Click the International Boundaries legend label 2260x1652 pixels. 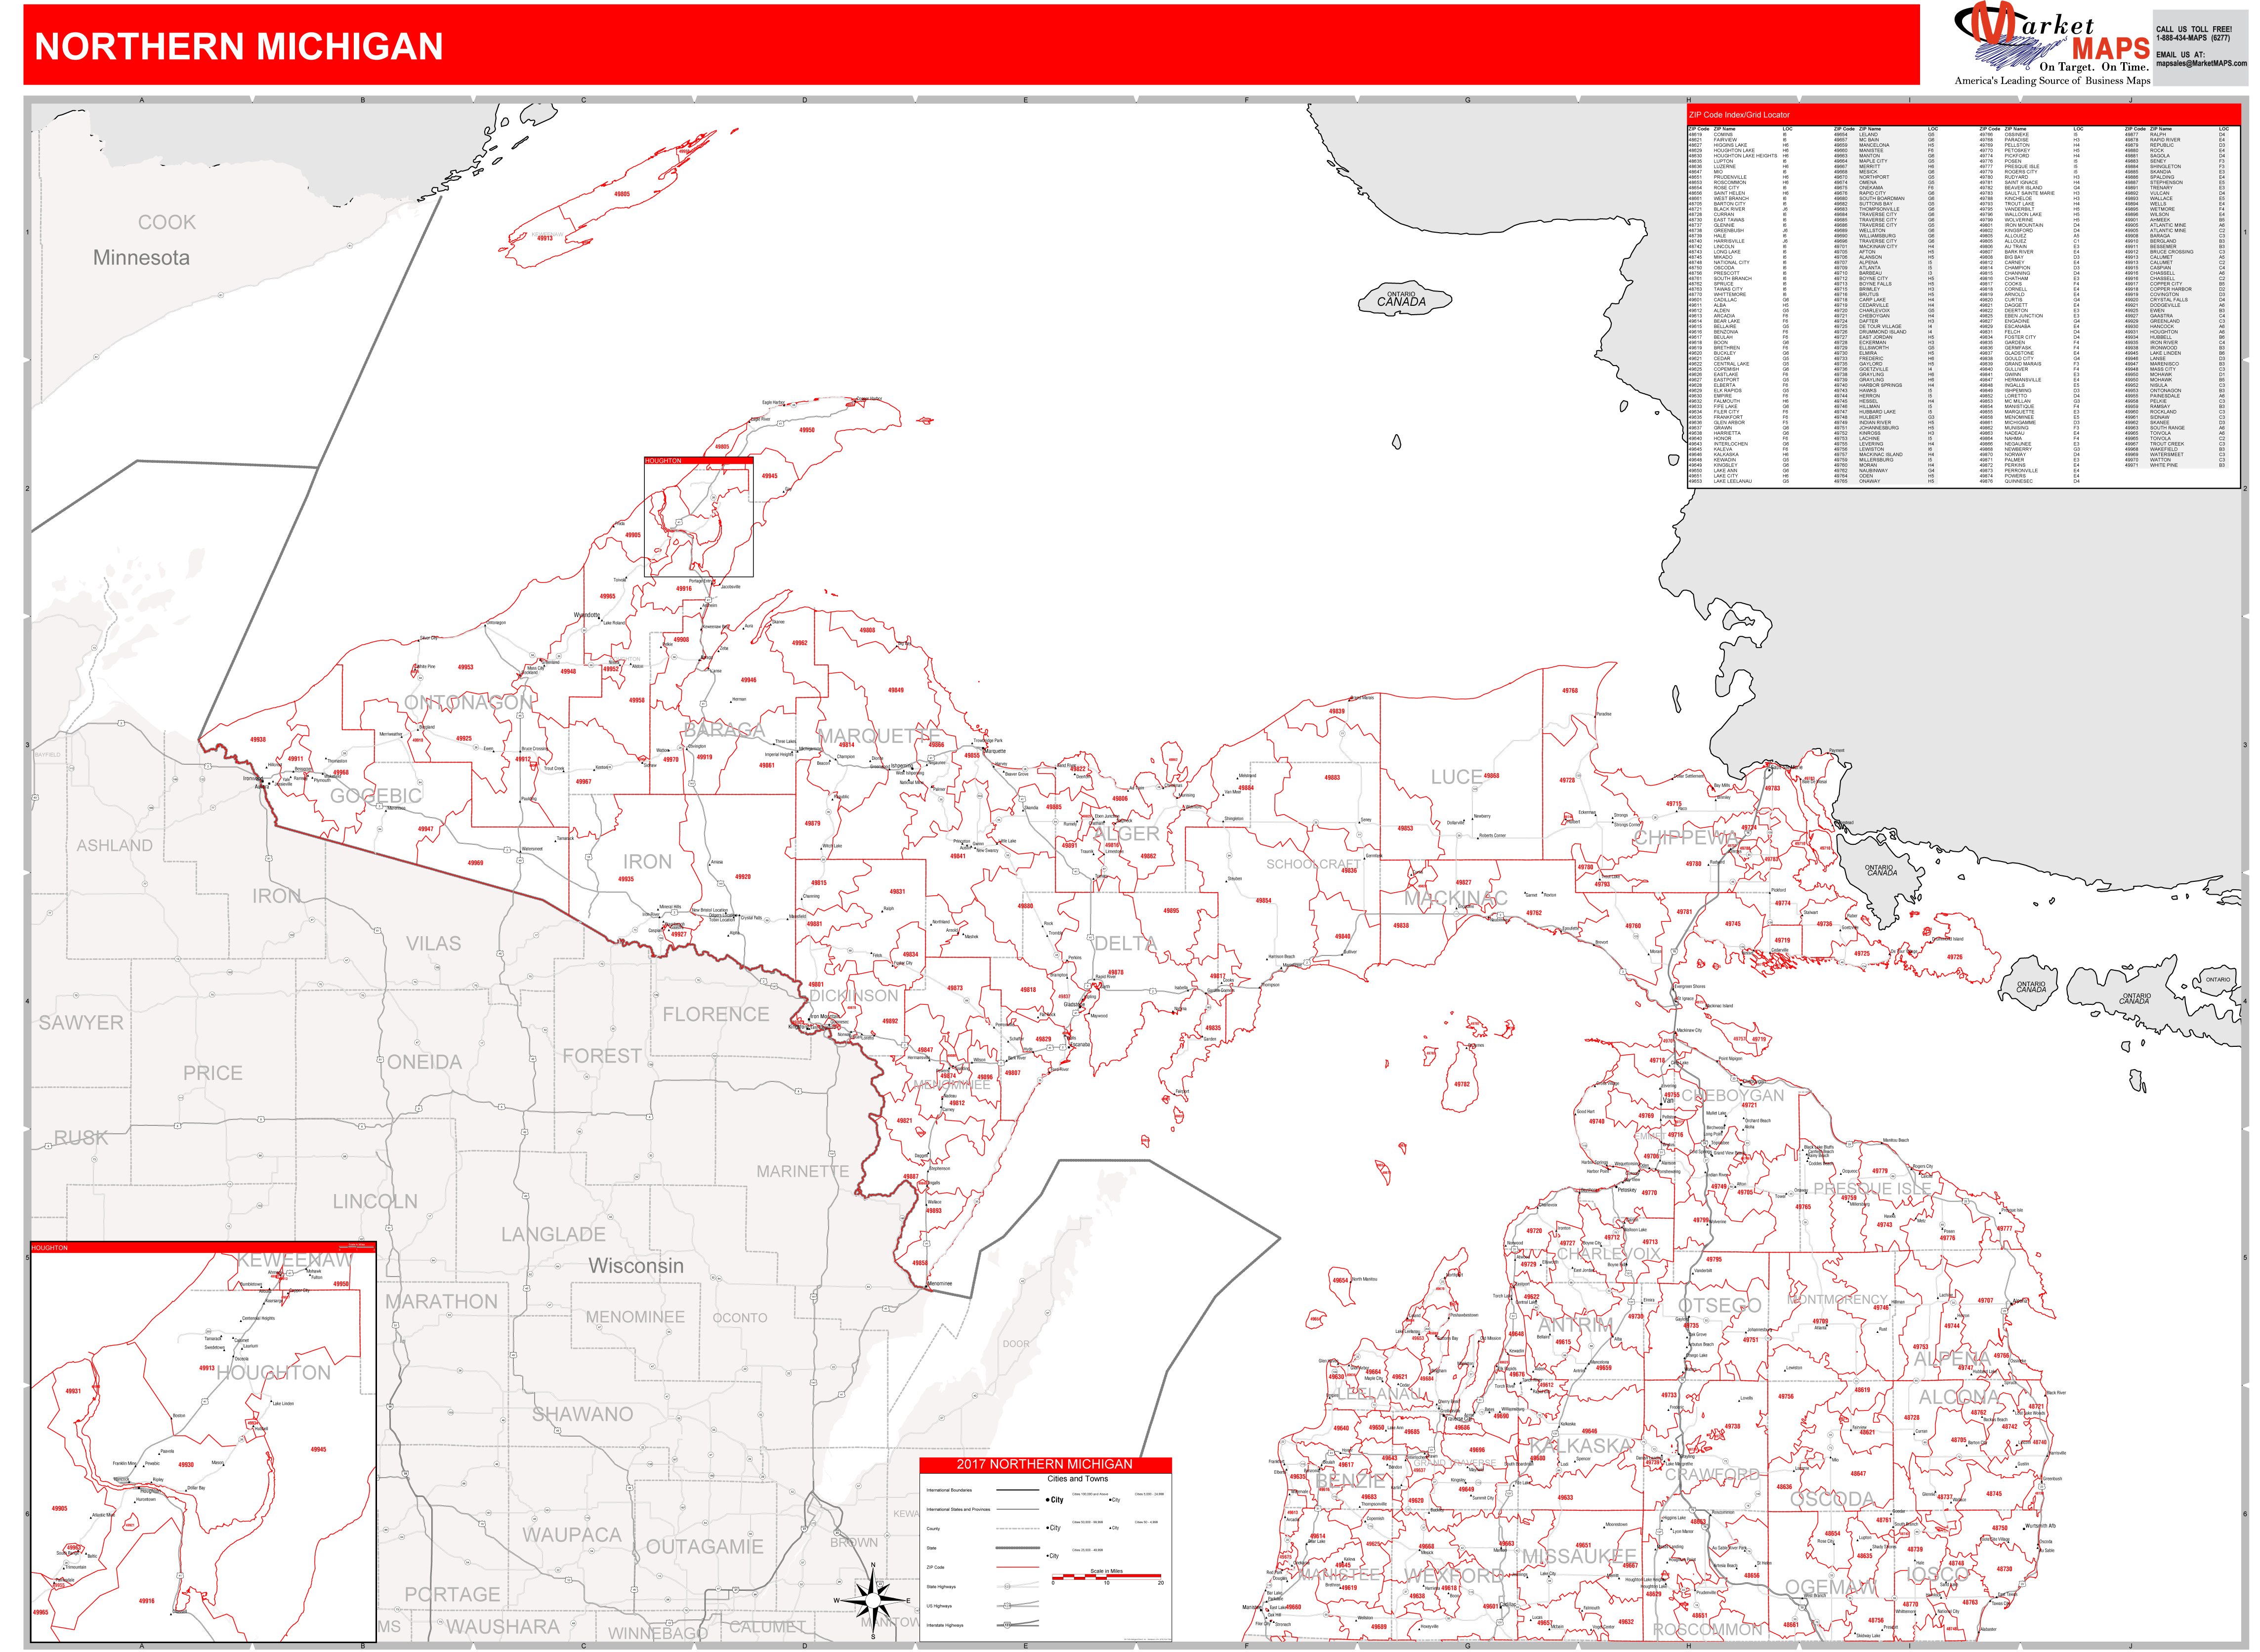point(948,1490)
